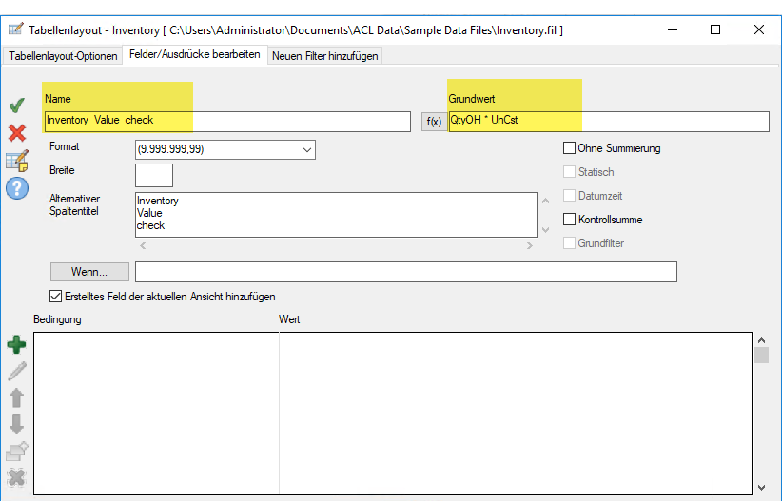Open help with the blue question mark
This screenshot has width=782, height=501.
coord(16,189)
